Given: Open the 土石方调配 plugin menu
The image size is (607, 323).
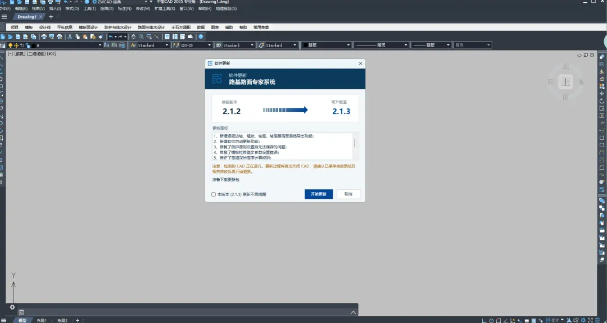Looking at the screenshot, I should 181,28.
